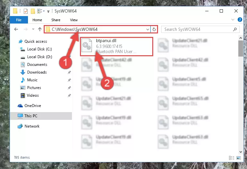
Task: Select Network in the navigation pane
Action: coord(32,126)
